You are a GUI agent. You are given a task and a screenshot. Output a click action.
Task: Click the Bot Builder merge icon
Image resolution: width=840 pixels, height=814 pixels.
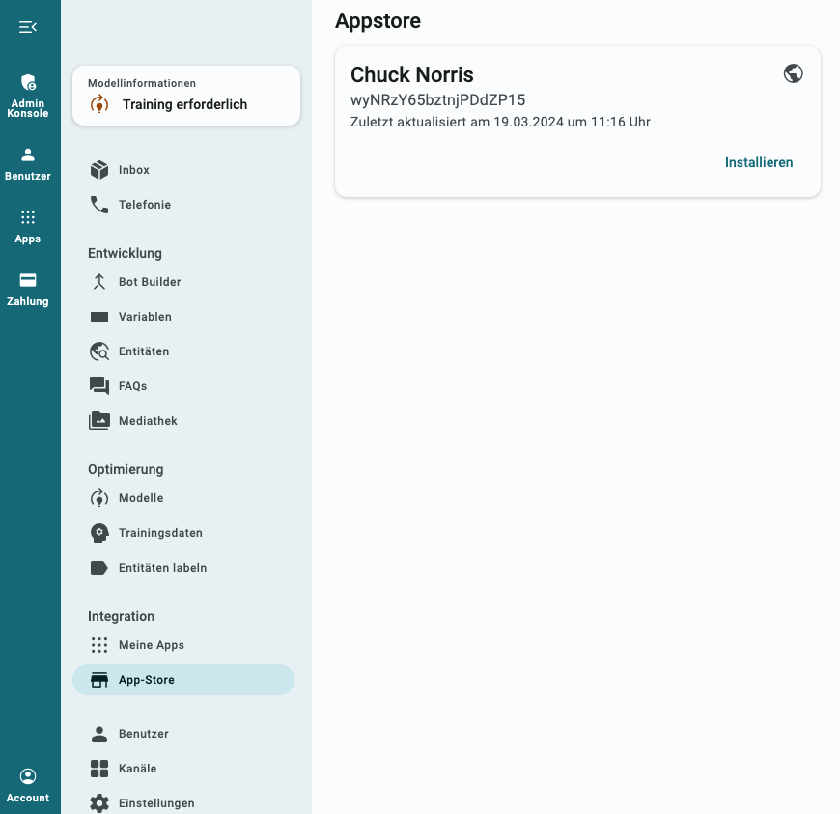(99, 282)
